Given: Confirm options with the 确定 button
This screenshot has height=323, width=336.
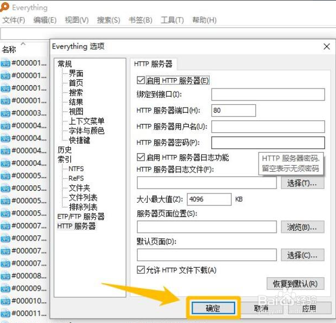Looking at the screenshot, I should tap(213, 308).
